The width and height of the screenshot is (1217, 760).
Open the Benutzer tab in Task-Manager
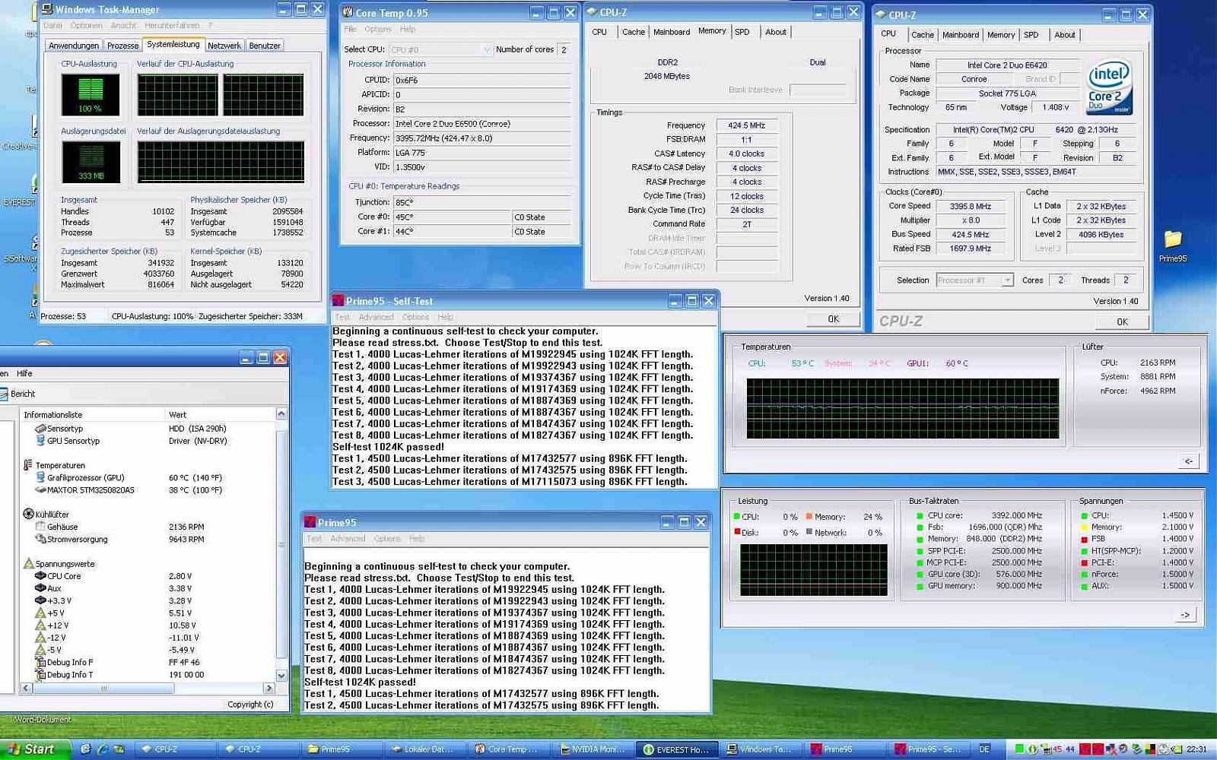pyautogui.click(x=265, y=46)
